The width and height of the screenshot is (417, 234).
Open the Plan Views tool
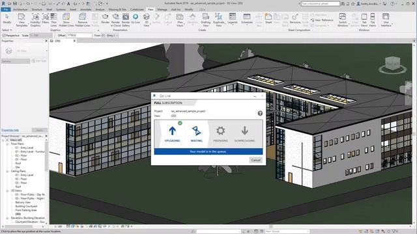coord(180,20)
